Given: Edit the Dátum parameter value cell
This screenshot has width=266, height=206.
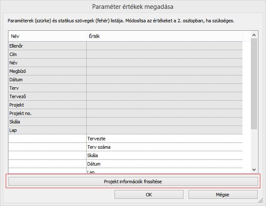Looking at the screenshot, I should [x=165, y=80].
